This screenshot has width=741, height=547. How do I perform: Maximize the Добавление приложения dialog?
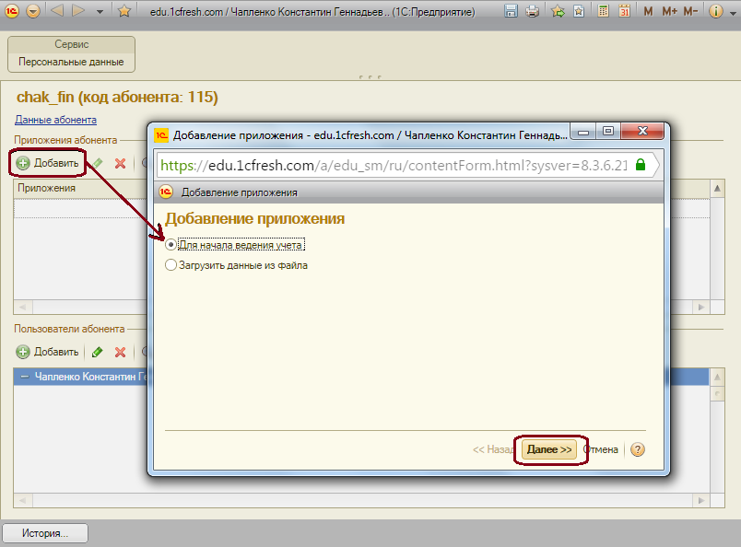pos(608,132)
